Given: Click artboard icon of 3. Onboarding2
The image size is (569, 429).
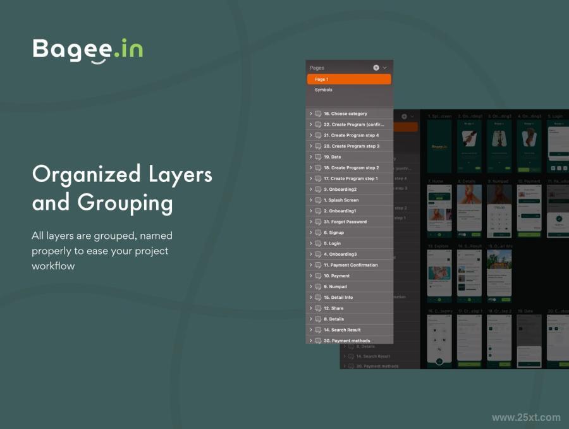Looking at the screenshot, I should coord(318,190).
